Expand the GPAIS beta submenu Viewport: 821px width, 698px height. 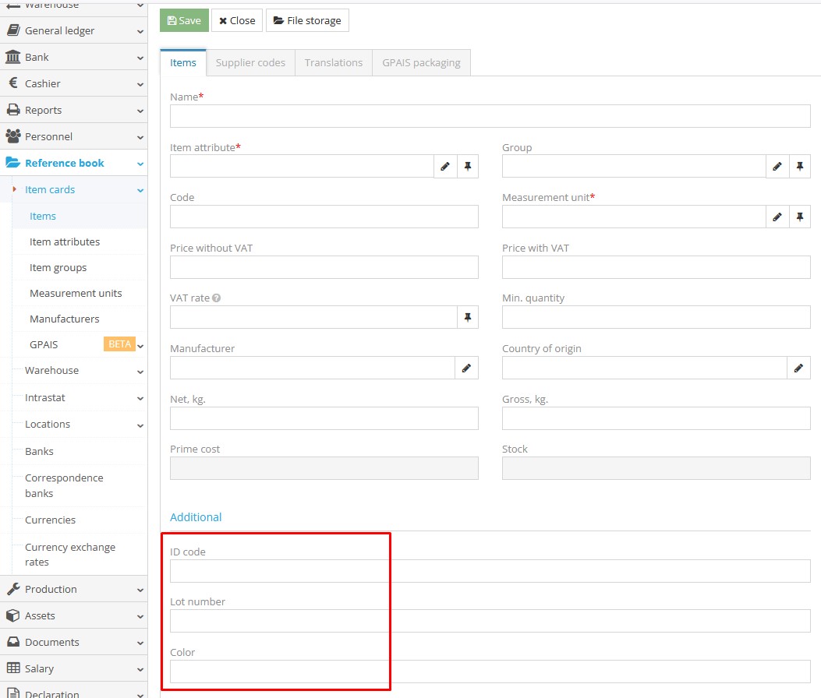tap(140, 345)
